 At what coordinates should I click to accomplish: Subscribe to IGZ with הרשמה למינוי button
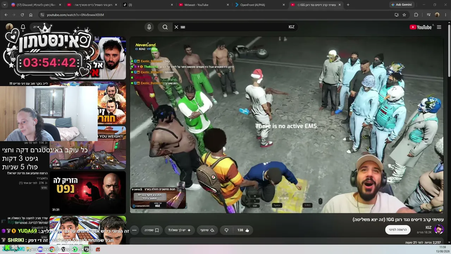398,230
